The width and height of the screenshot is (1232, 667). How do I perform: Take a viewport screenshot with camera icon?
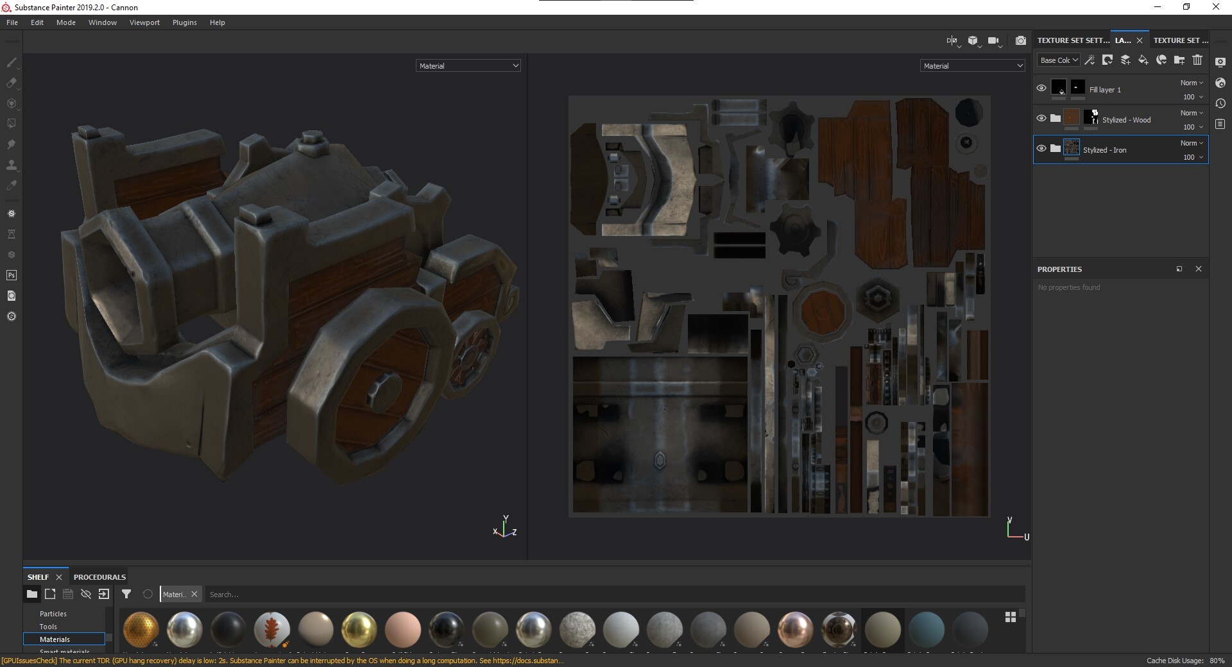1020,41
